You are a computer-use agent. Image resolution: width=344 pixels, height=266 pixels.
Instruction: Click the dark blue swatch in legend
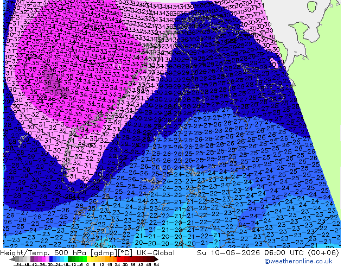51,259
